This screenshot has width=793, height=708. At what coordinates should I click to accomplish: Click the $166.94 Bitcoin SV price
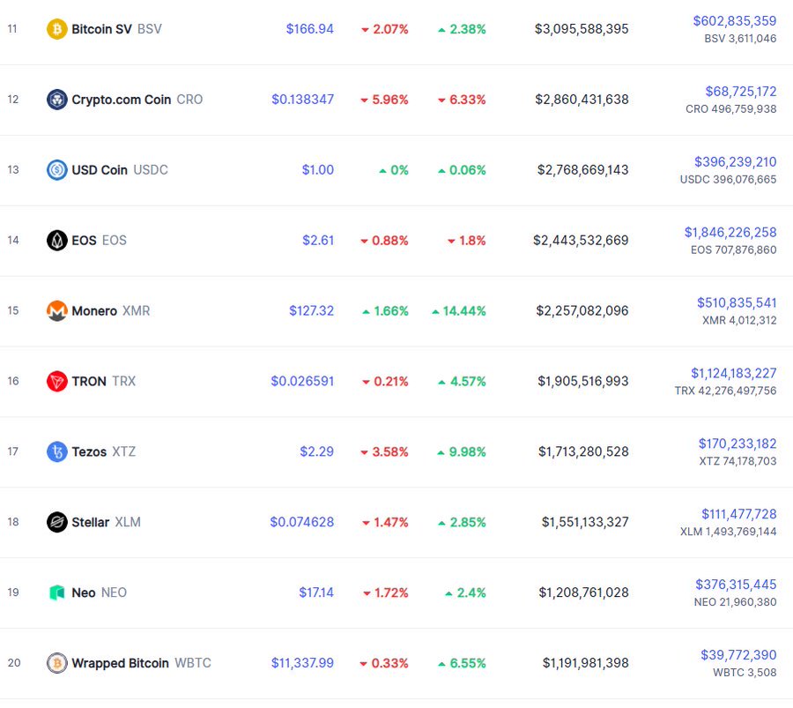pyautogui.click(x=310, y=29)
